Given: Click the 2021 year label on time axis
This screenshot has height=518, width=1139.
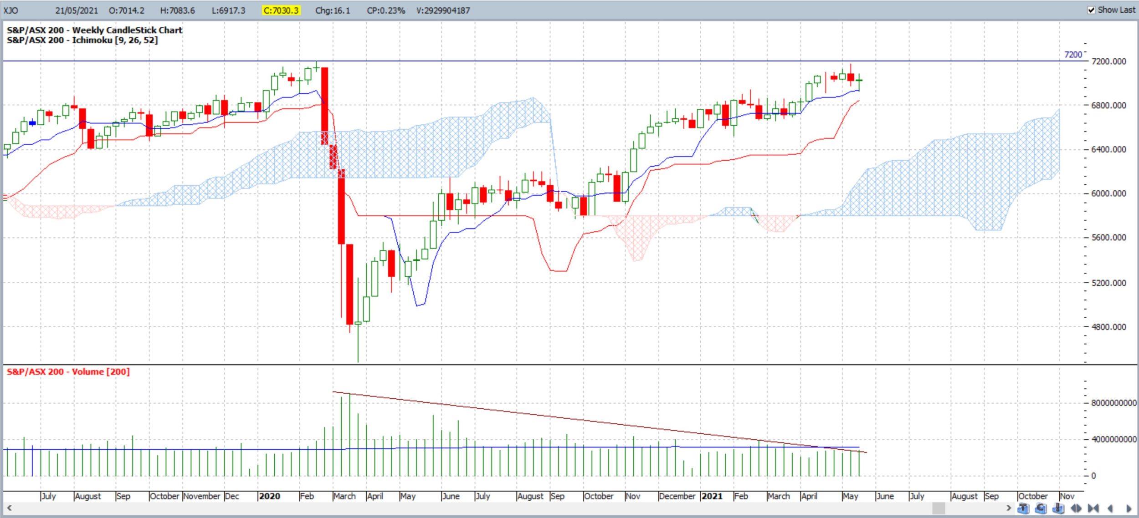Looking at the screenshot, I should pyautogui.click(x=712, y=496).
